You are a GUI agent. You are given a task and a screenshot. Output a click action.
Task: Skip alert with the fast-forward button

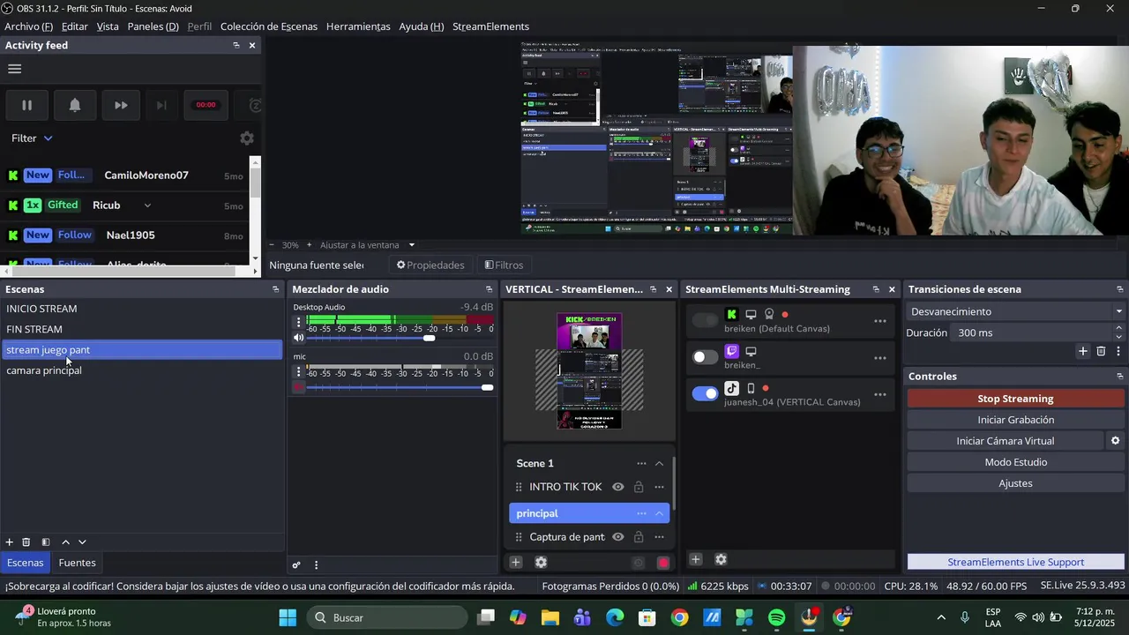coord(121,105)
